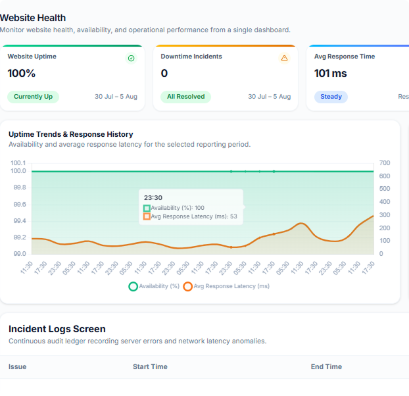Click the Uptime Trends & Response History title
The image size is (409, 396).
click(x=71, y=134)
